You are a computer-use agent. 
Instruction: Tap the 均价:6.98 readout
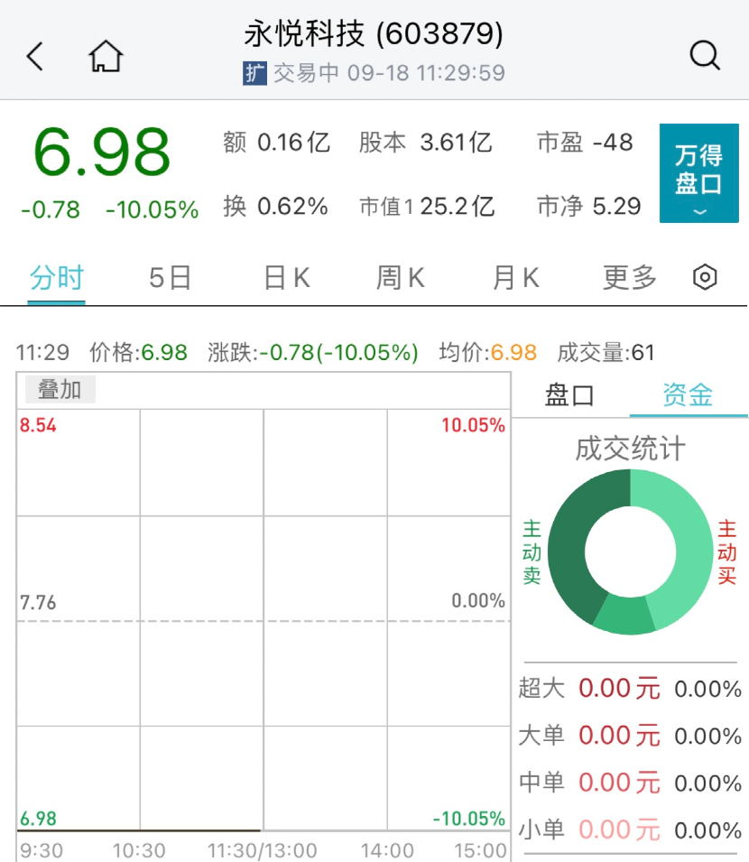pos(488,352)
